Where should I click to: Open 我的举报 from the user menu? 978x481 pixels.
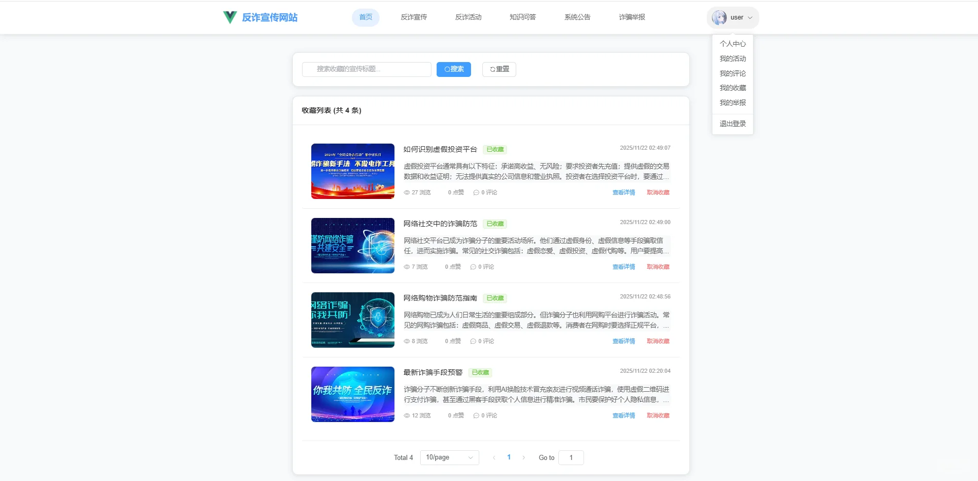pyautogui.click(x=732, y=103)
